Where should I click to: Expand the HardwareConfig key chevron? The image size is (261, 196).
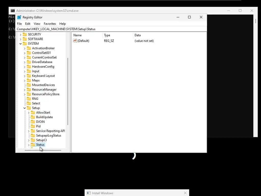point(25,67)
